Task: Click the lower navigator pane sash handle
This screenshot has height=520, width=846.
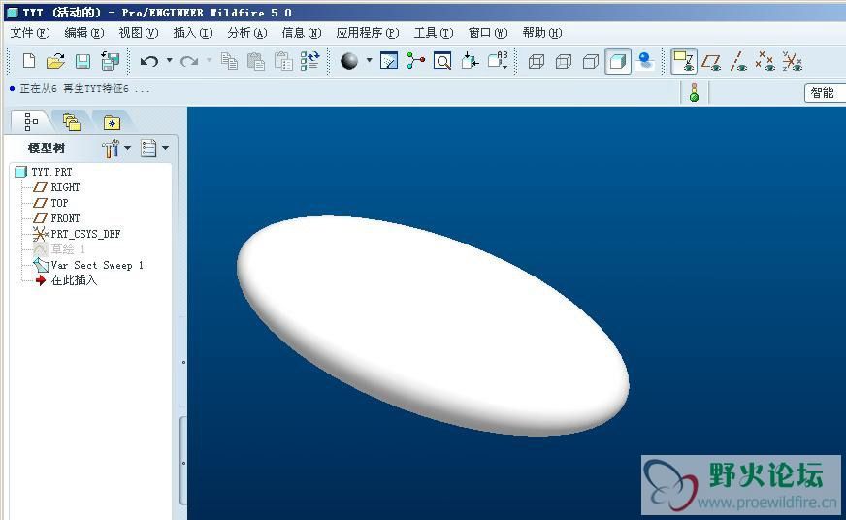Action: tap(183, 463)
